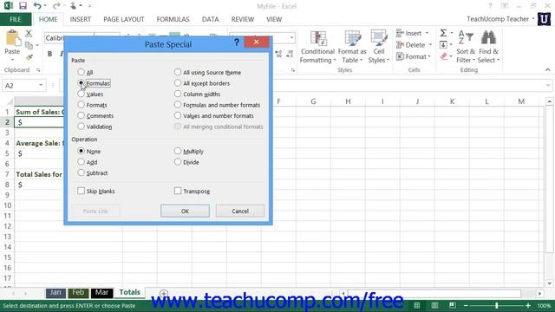Click the Cut scissors icon
This screenshot has width=555, height=312.
[x=29, y=34]
